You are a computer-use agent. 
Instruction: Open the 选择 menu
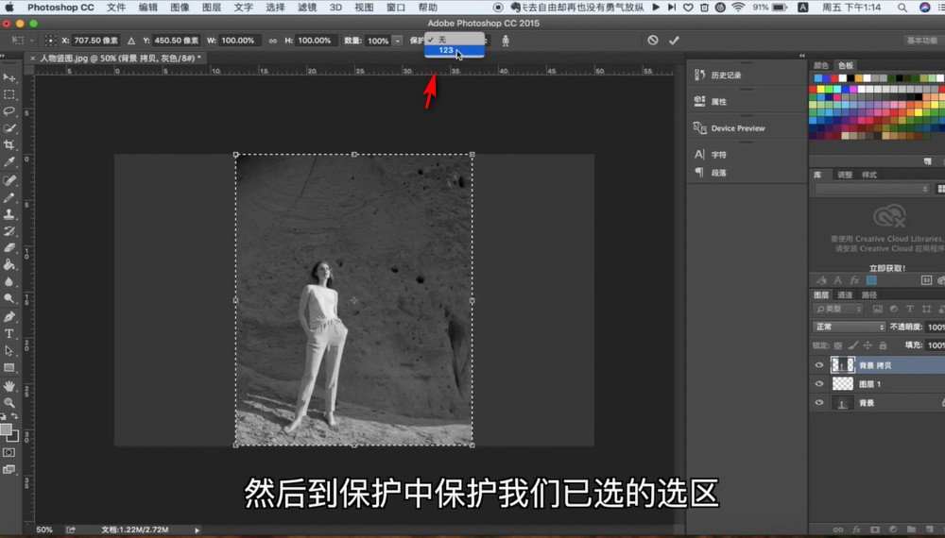tap(275, 8)
